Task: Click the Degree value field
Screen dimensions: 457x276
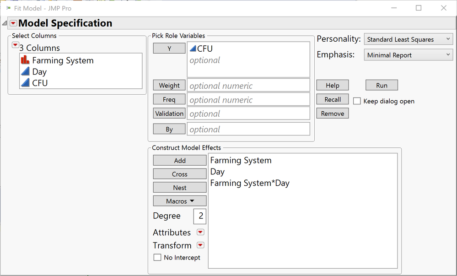Action: pos(200,216)
